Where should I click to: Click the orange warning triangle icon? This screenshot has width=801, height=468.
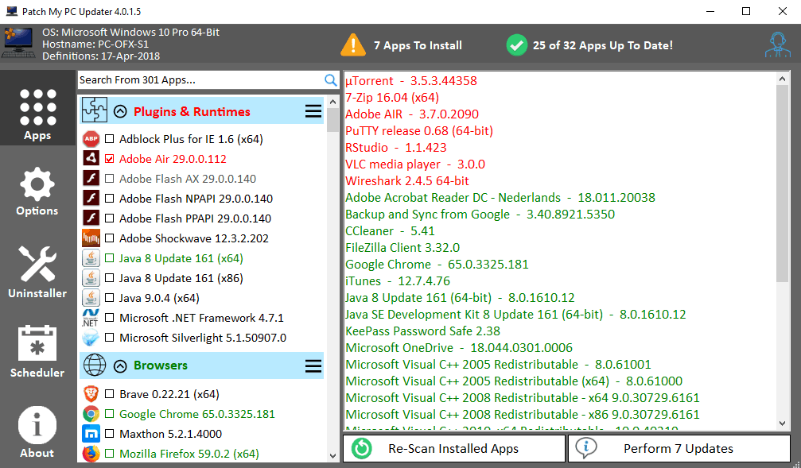pos(353,45)
